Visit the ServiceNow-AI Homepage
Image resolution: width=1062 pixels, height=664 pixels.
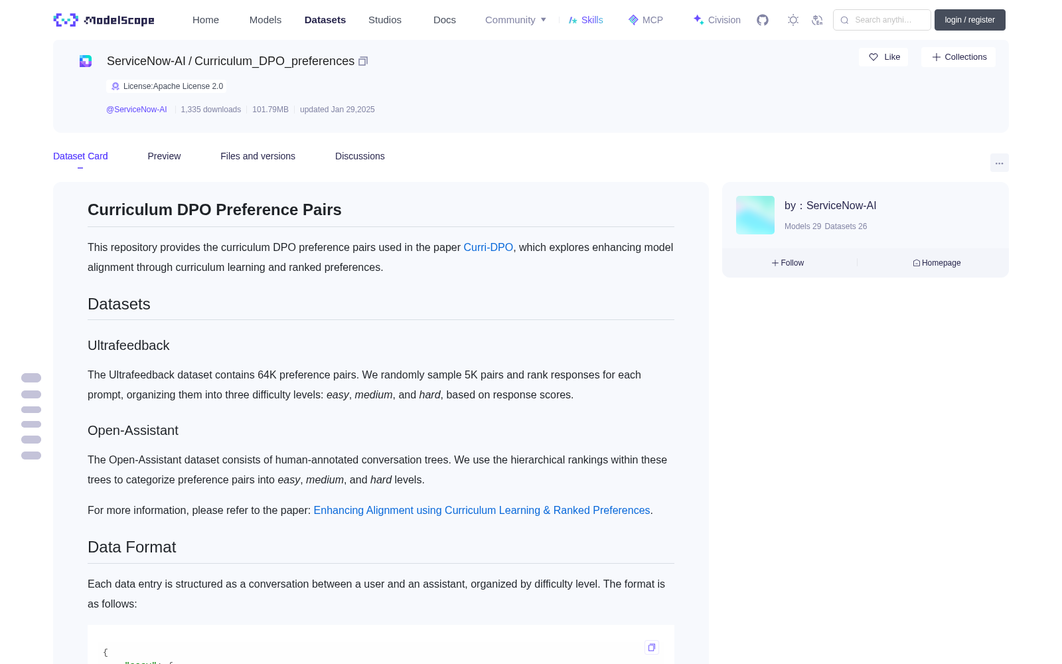tap(937, 263)
